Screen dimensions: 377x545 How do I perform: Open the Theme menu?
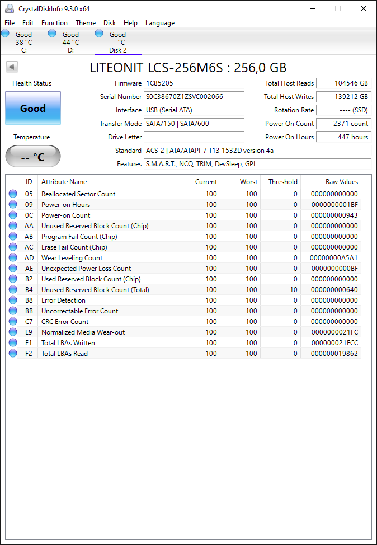[x=86, y=23]
